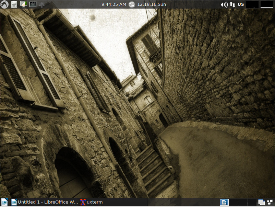Click the monitor launcher icon in top panel
275x207 pixels.
23,4
